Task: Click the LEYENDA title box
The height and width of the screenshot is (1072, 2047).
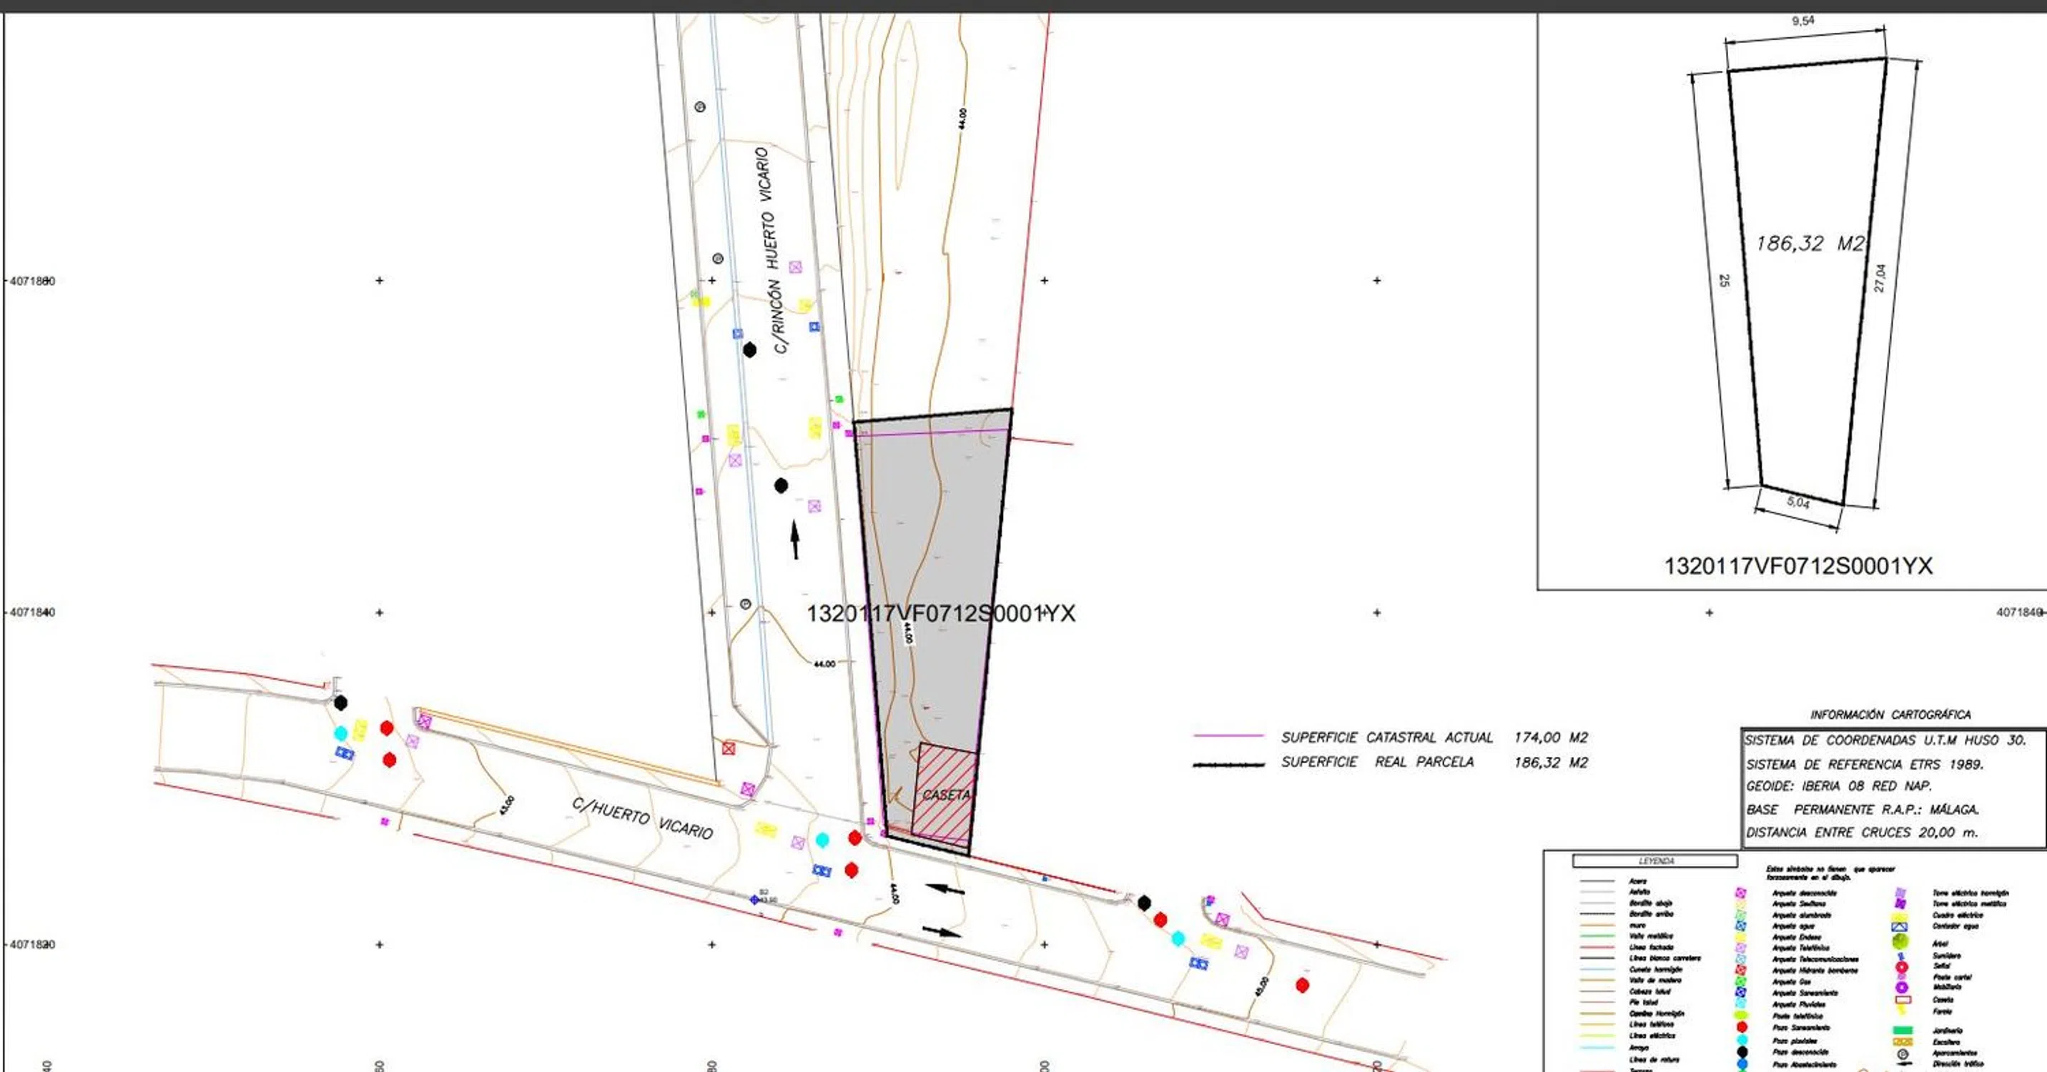Action: [1654, 860]
